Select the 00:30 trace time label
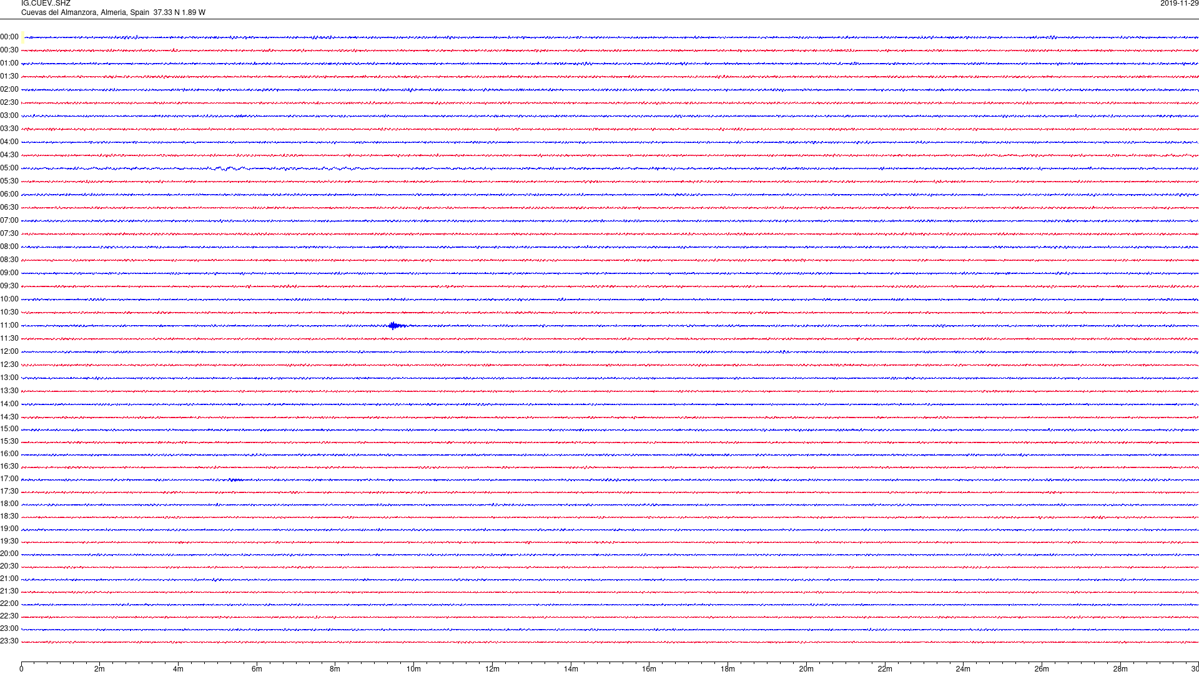The width and height of the screenshot is (1199, 674). 9,51
